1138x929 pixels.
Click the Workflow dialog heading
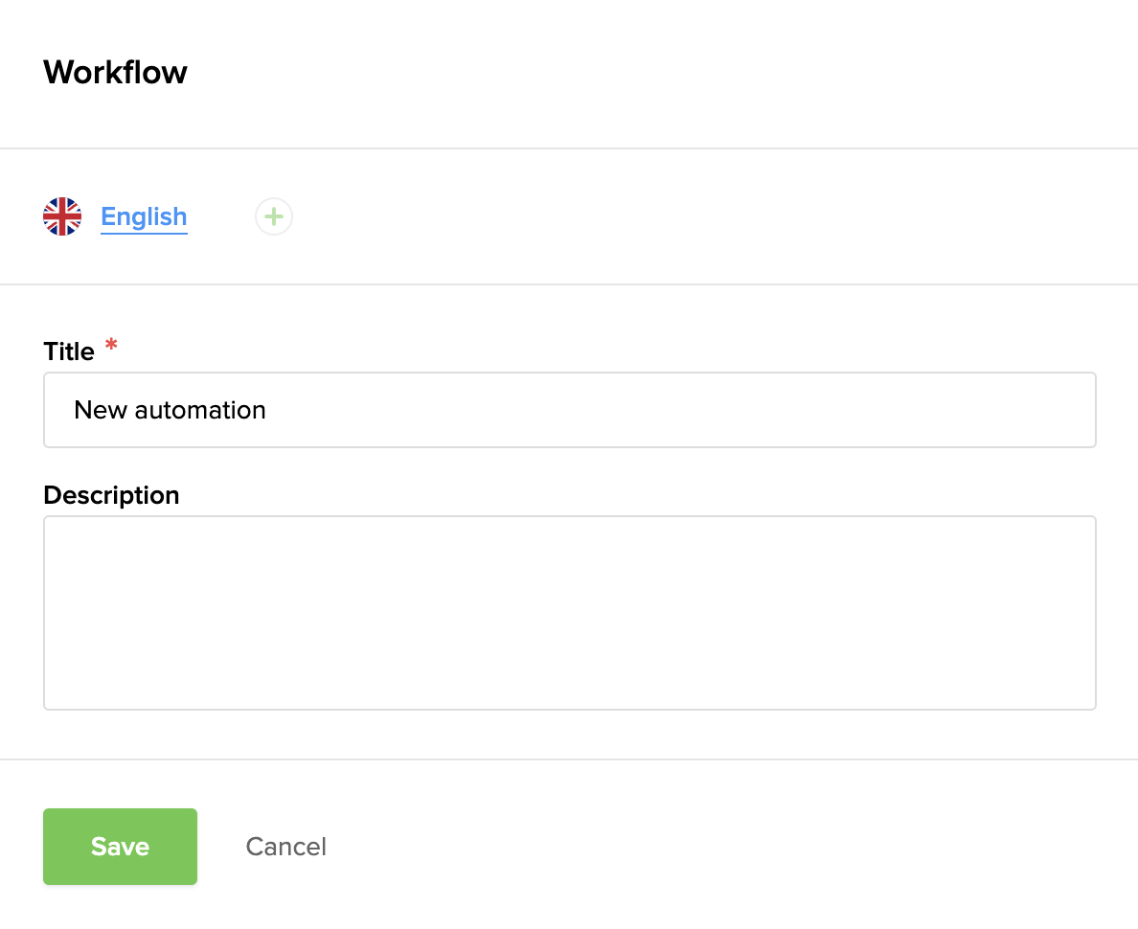(115, 73)
